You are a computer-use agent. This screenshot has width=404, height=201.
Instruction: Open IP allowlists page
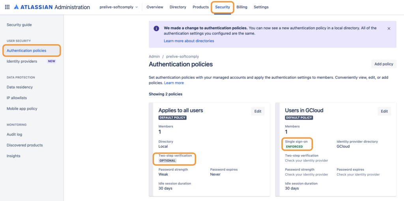[x=17, y=98]
